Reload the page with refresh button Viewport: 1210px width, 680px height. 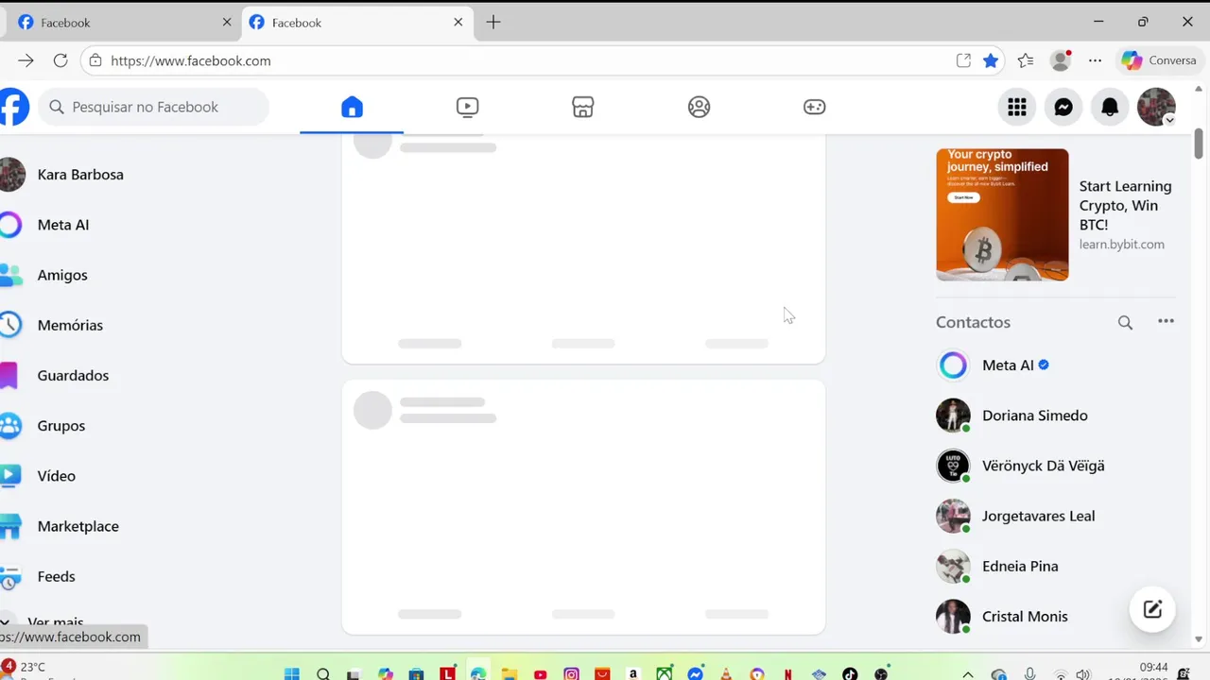coord(60,60)
